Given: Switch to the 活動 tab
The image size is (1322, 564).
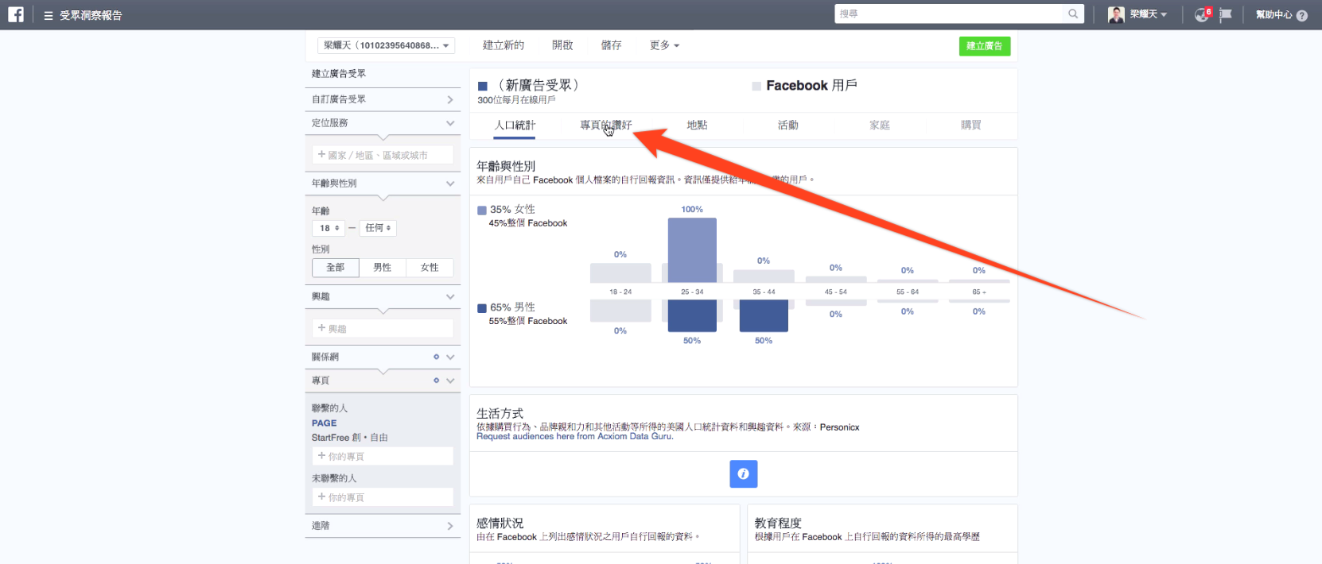Looking at the screenshot, I should coord(788,125).
